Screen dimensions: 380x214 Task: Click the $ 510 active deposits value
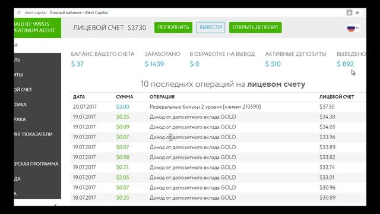click(273, 64)
